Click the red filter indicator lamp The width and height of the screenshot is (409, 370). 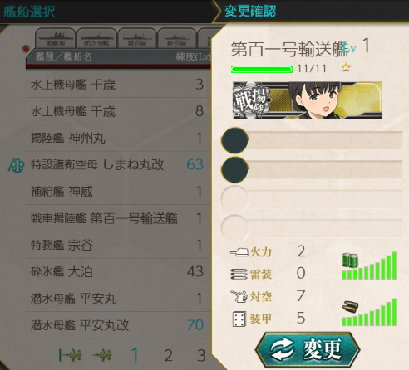pyautogui.click(x=26, y=49)
